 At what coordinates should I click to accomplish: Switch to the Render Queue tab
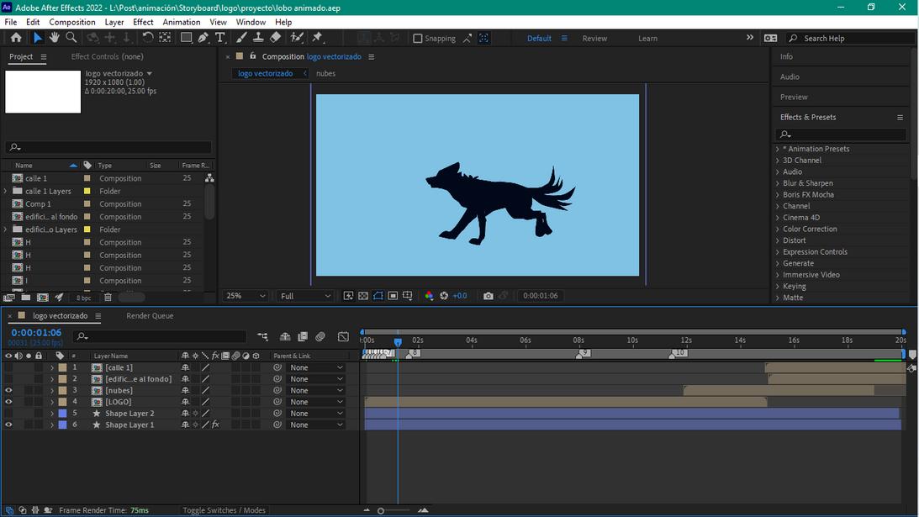pyautogui.click(x=150, y=316)
